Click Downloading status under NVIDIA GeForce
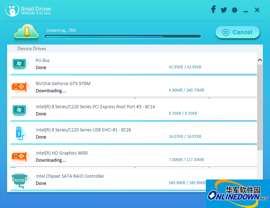The height and width of the screenshot is (208, 270). tap(51, 91)
